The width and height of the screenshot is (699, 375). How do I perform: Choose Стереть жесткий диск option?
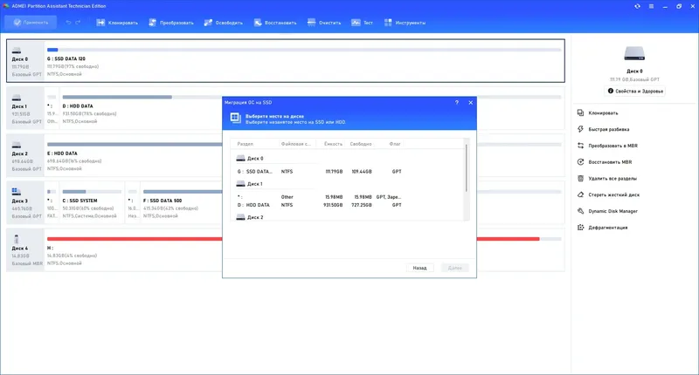click(x=608, y=194)
